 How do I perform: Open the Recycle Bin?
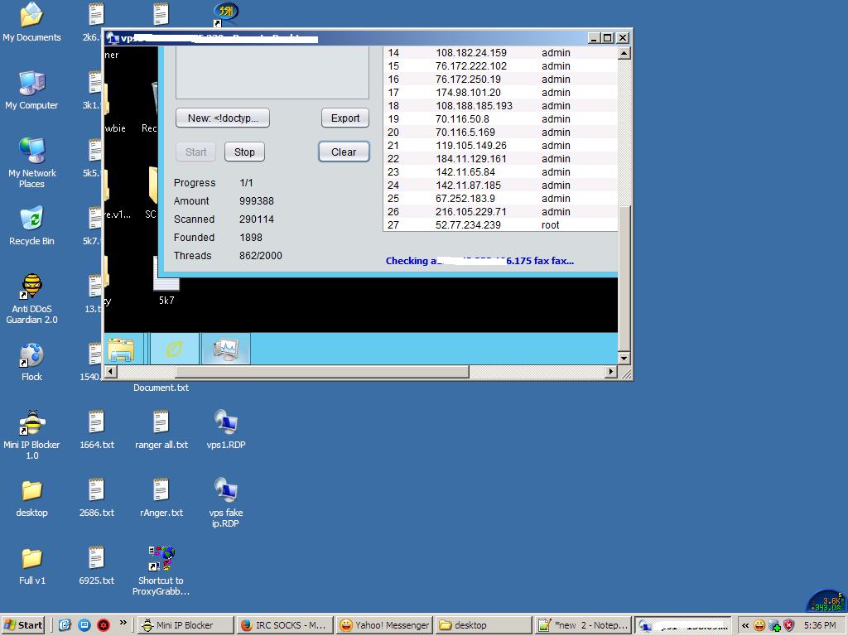[x=31, y=219]
